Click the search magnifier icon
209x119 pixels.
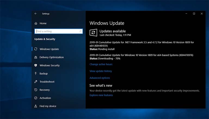(x=80, y=31)
